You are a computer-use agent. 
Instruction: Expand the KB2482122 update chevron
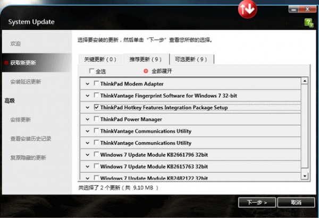tap(88, 178)
